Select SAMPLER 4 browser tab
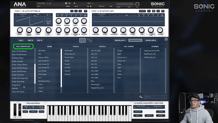218x123 pixels. 120,40
